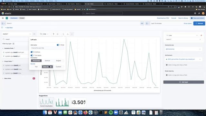206x116 pixels.
Task: Open the legend settings icon
Action: point(58,34)
